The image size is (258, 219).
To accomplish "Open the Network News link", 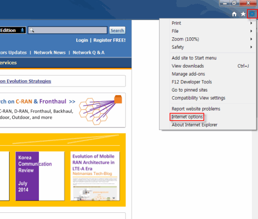I will (50, 53).
